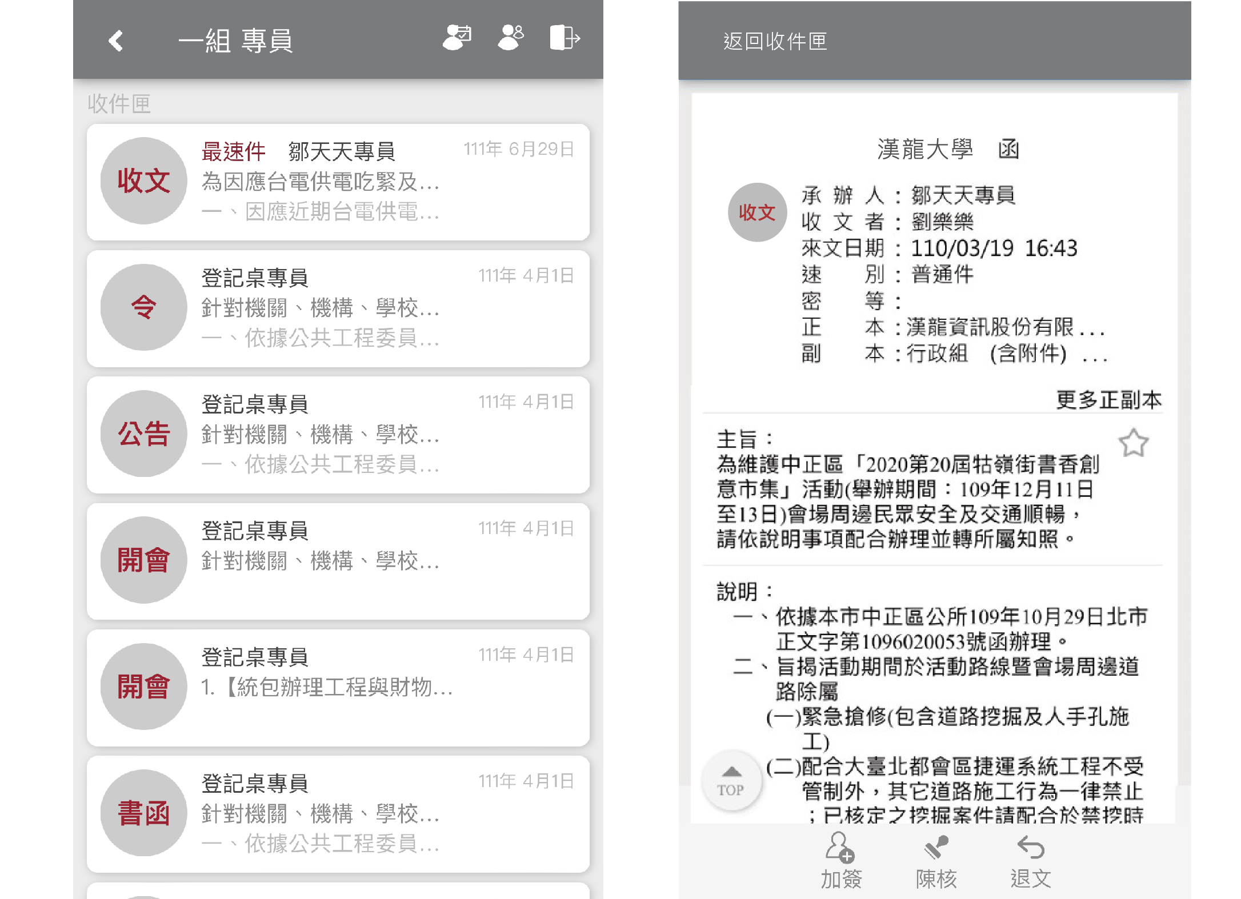Click the 收文者 劉樂樂 field
The width and height of the screenshot is (1241, 899).
[887, 222]
